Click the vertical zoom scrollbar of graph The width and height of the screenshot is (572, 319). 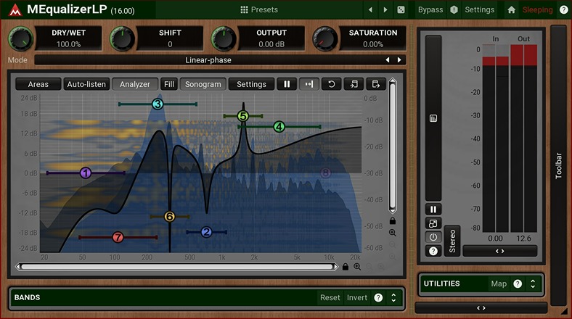point(393,146)
